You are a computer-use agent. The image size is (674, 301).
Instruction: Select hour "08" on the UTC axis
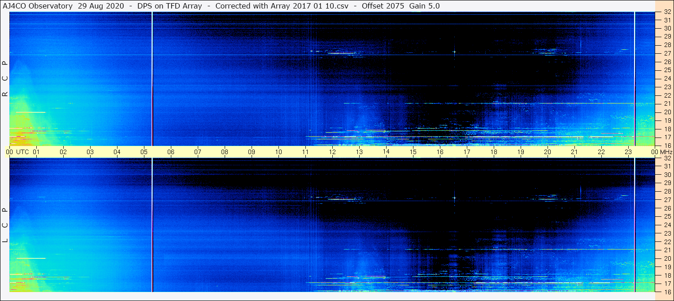coord(225,152)
